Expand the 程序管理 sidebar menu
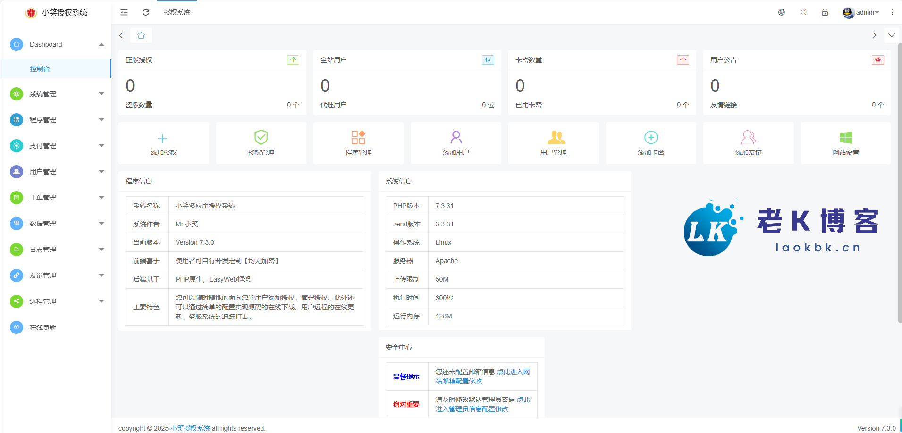Screen dimensions: 902x433 (x=56, y=120)
